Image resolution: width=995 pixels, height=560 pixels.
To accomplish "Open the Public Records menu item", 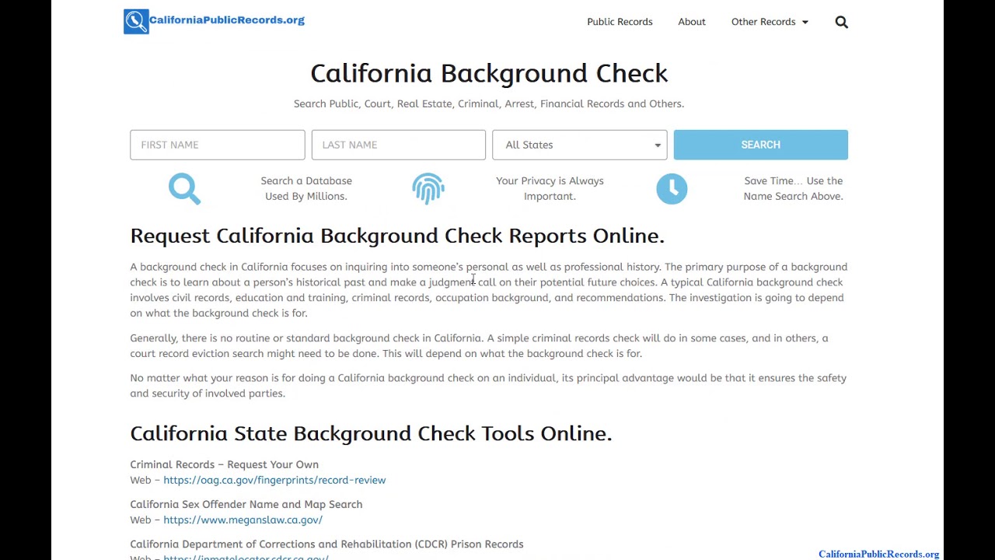I will coord(620,22).
